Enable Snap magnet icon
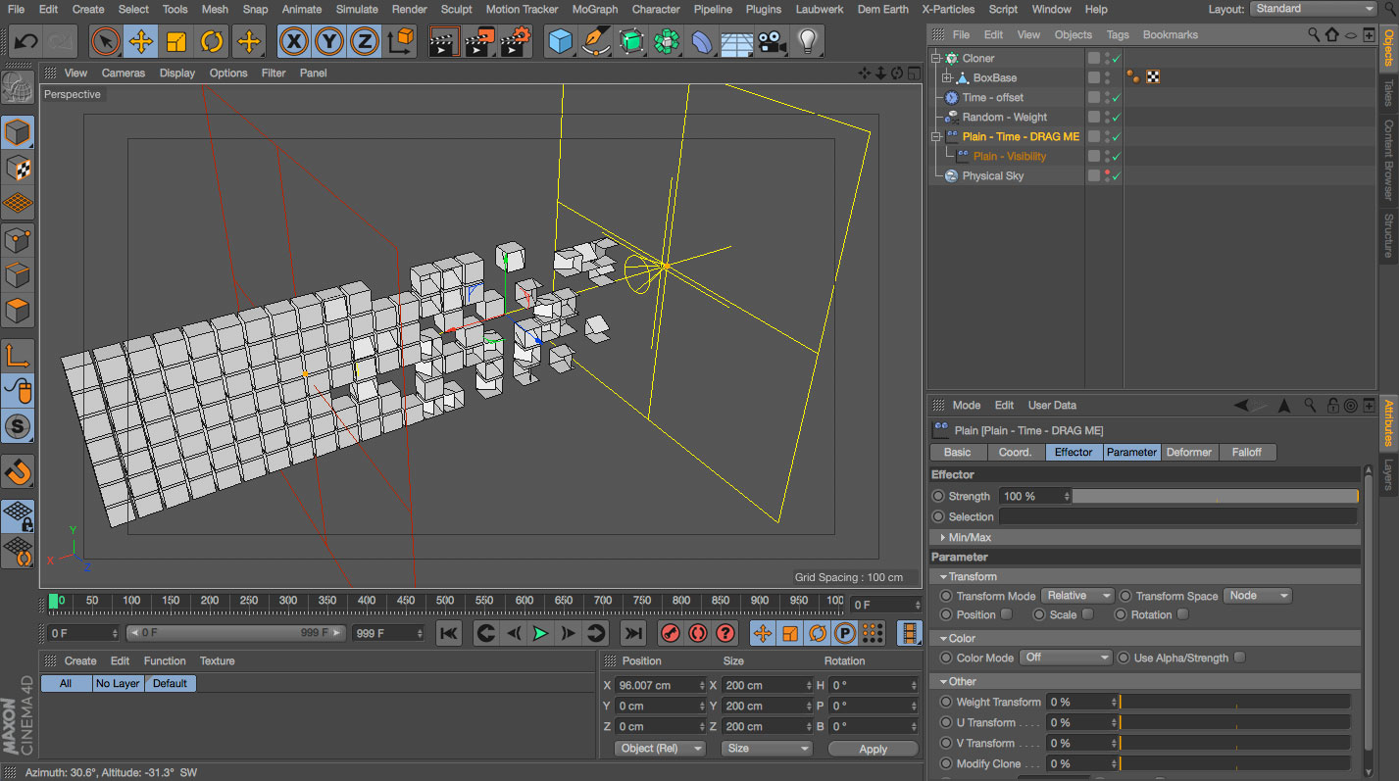Screen dimensions: 1399x781 [18, 471]
